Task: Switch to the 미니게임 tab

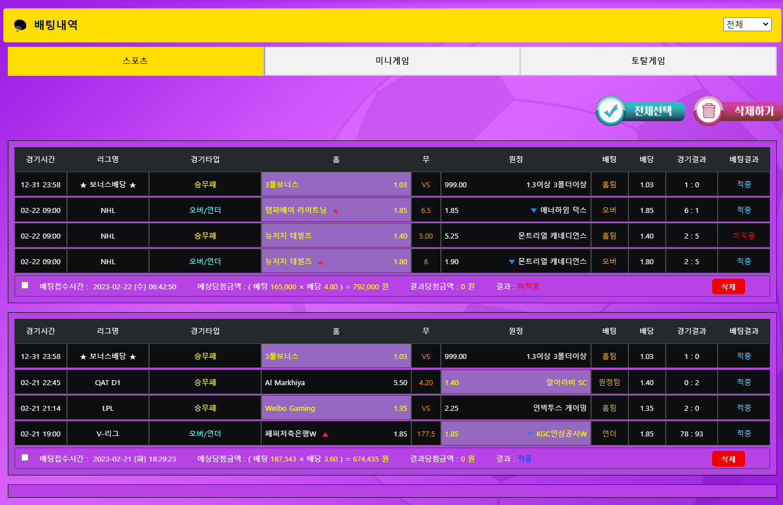Action: pyautogui.click(x=392, y=61)
